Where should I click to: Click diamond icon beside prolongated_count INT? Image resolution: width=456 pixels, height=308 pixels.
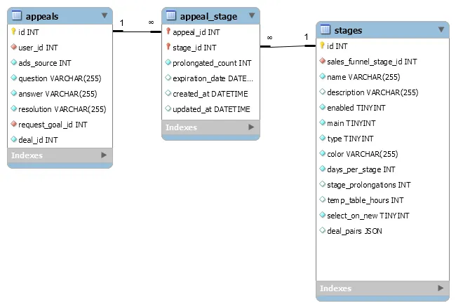tap(168, 62)
